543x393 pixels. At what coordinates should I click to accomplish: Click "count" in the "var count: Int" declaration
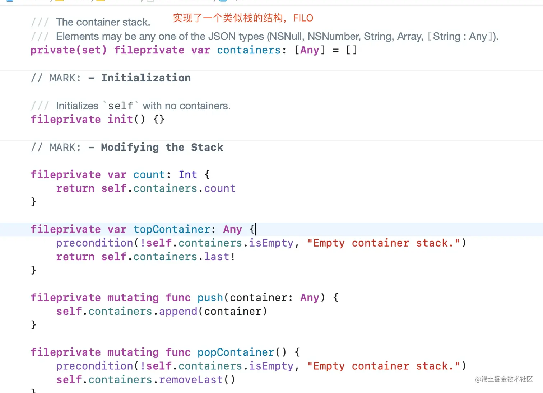point(149,175)
